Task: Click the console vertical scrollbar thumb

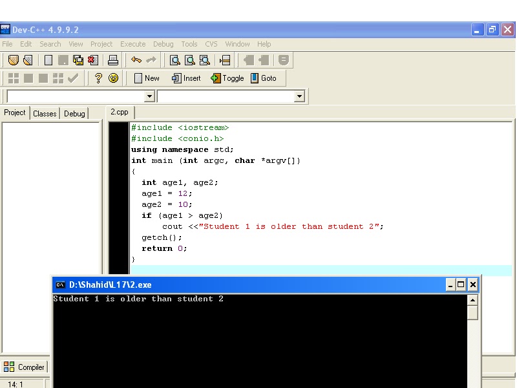Action: click(x=472, y=312)
